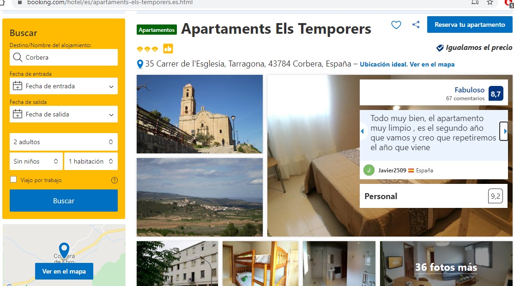Image resolution: width=514 pixels, height=286 pixels.
Task: Click the blue Buscar button
Action: [x=64, y=201]
